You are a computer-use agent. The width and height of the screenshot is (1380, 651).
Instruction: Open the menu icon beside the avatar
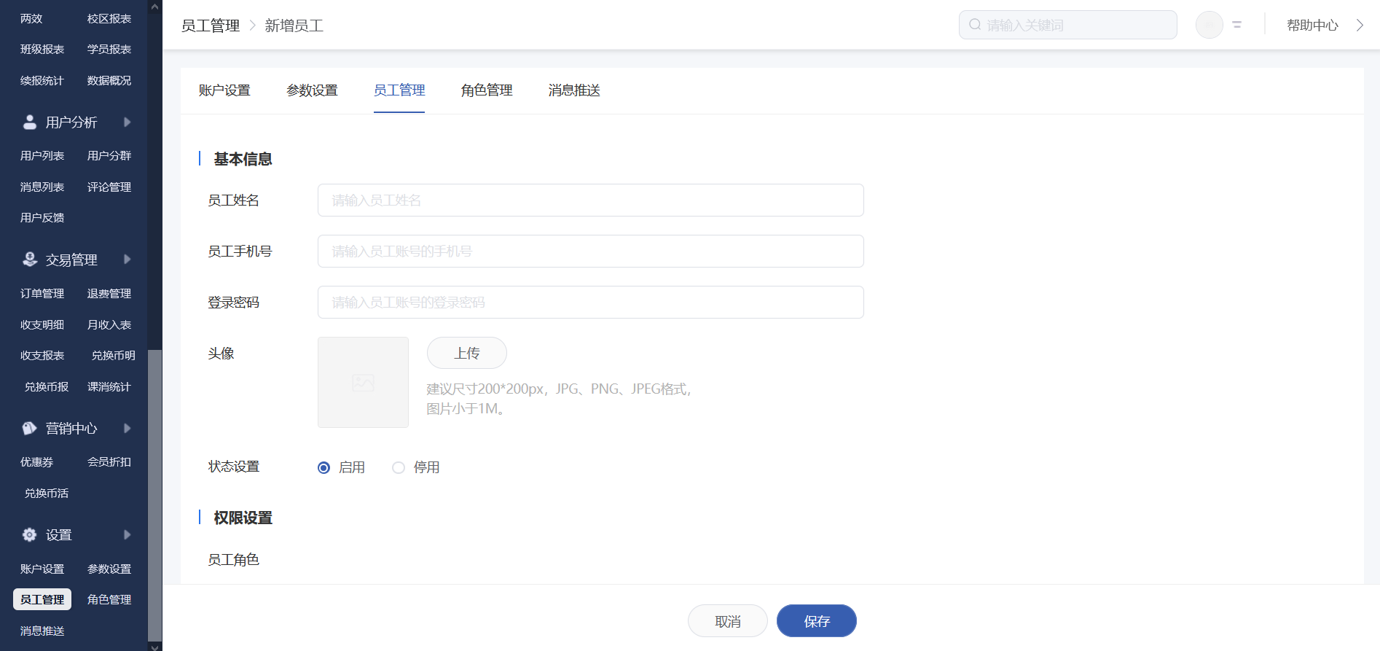click(1236, 25)
